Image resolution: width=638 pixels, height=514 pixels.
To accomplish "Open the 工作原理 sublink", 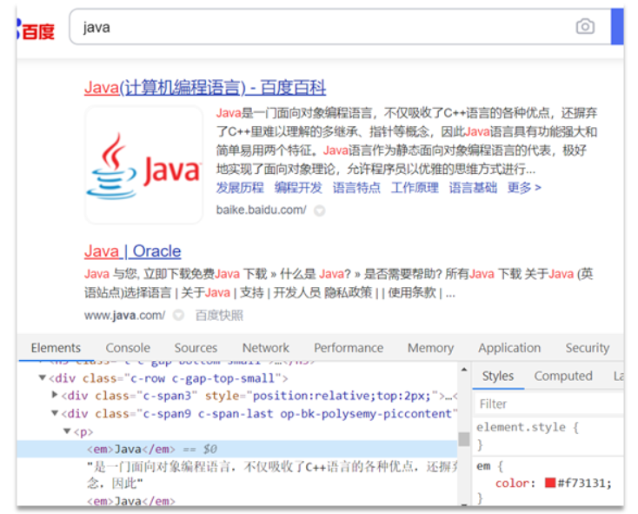I will [415, 188].
